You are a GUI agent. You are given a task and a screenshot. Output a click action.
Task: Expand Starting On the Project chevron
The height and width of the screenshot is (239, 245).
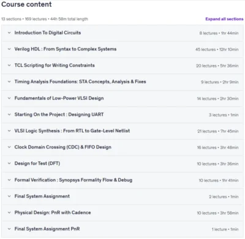9,115
